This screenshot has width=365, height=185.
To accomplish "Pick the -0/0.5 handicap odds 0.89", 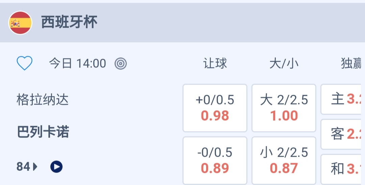I will (x=215, y=160).
